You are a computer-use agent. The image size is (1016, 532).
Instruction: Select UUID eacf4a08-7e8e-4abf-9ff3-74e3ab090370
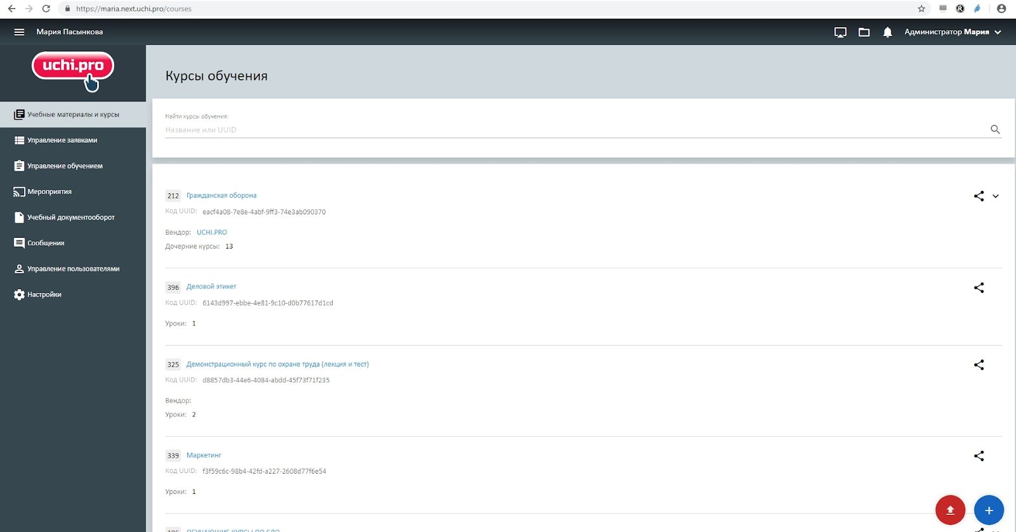264,212
